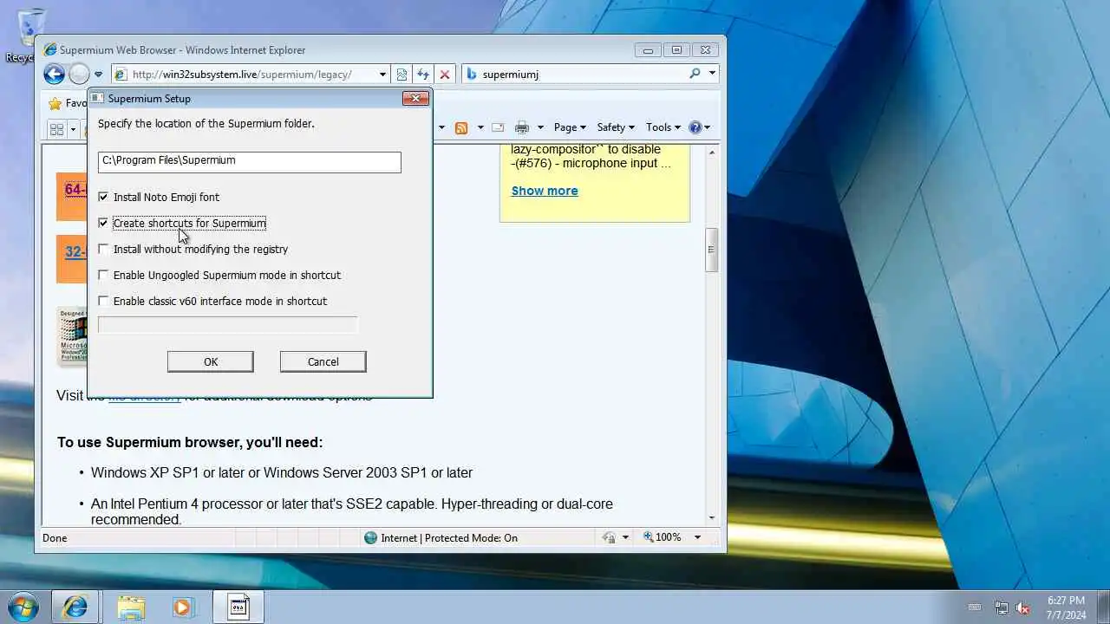
Task: Click the Favorites star icon
Action: pos(55,103)
